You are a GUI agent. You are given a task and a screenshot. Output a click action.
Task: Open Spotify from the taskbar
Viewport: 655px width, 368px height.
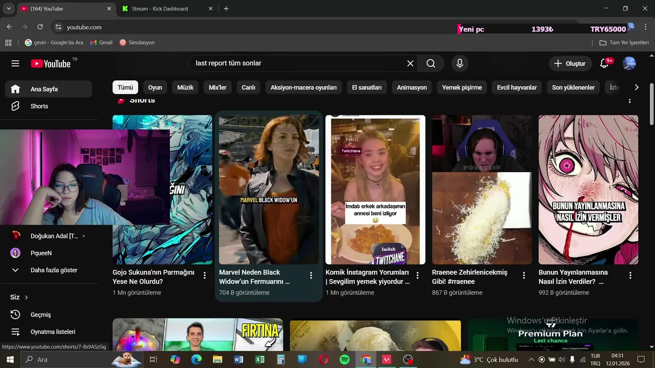click(344, 360)
